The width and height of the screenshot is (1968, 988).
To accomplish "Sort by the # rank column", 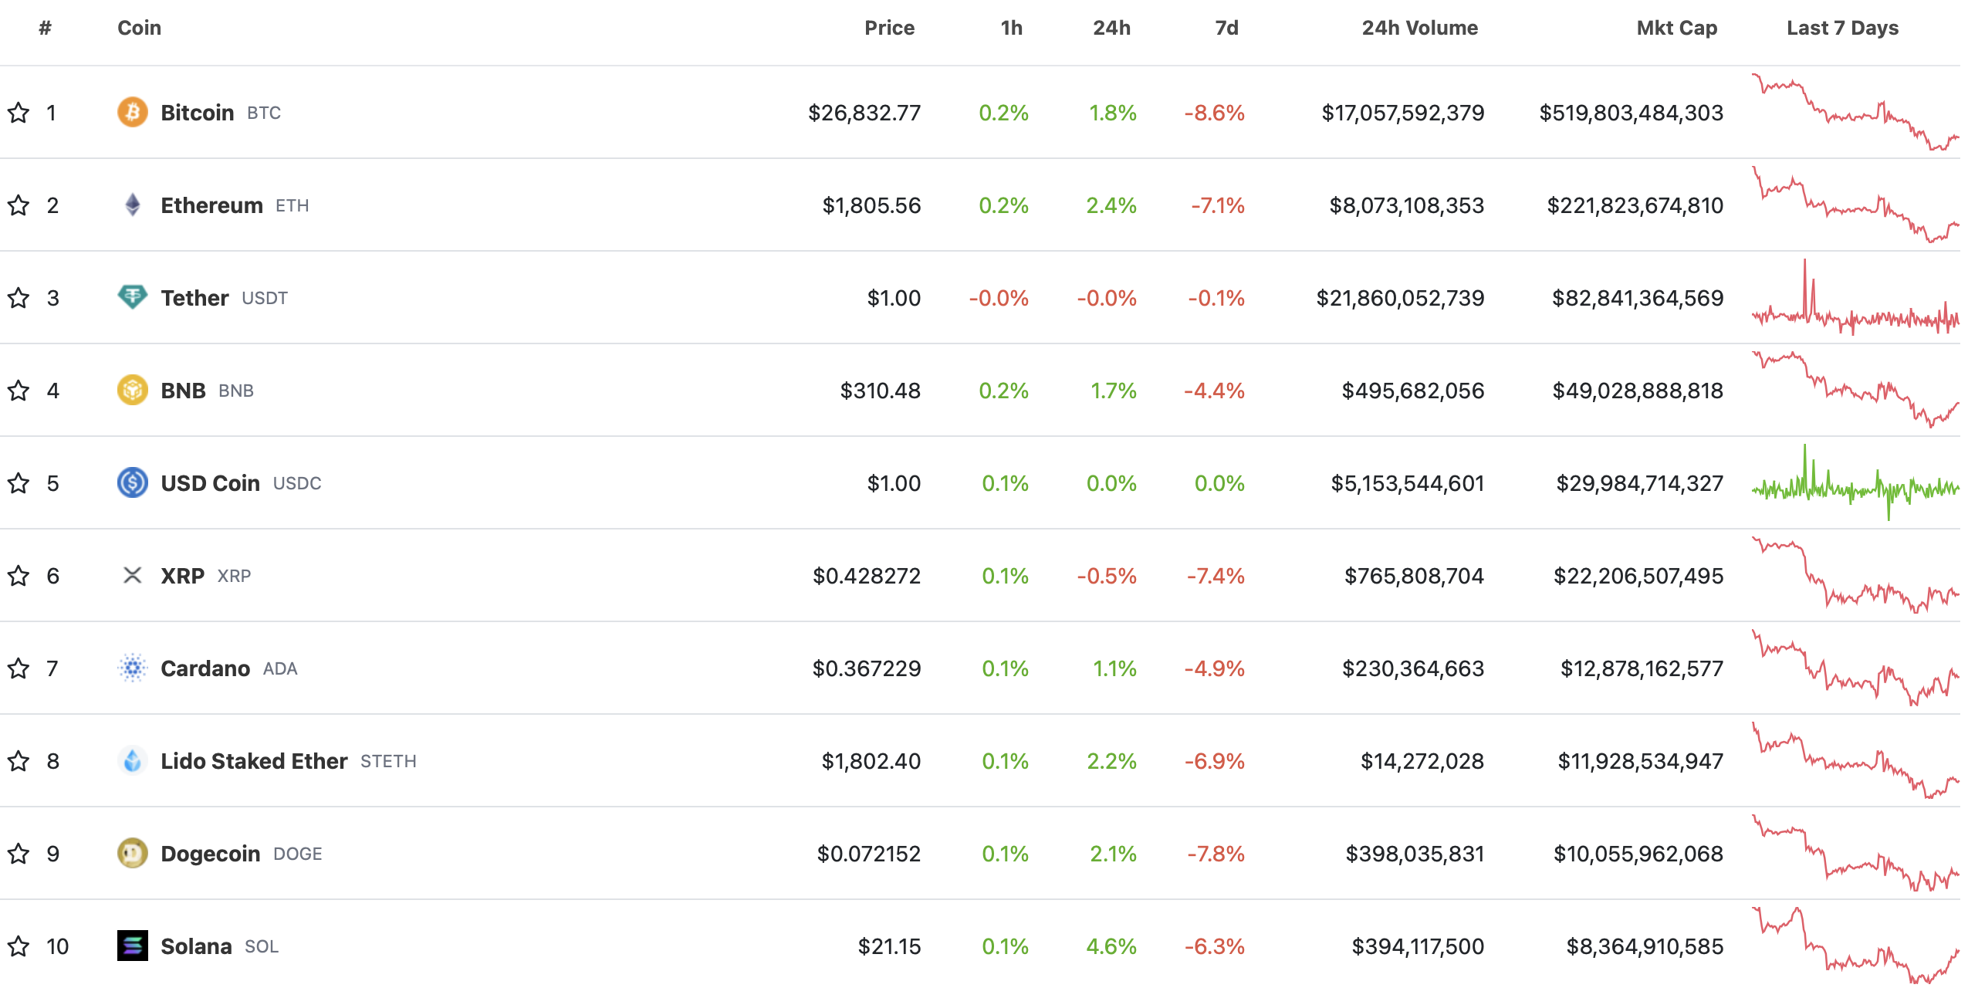I will tap(46, 28).
